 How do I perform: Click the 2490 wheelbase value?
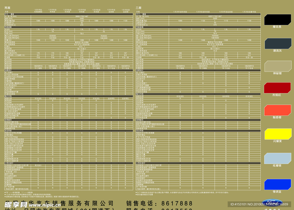coord(82,19)
